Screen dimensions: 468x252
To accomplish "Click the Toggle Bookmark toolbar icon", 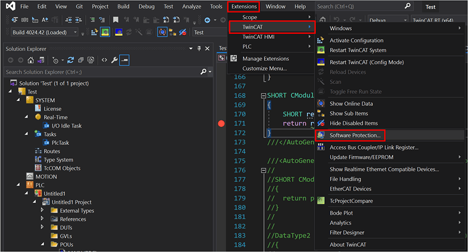I will [x=115, y=20].
